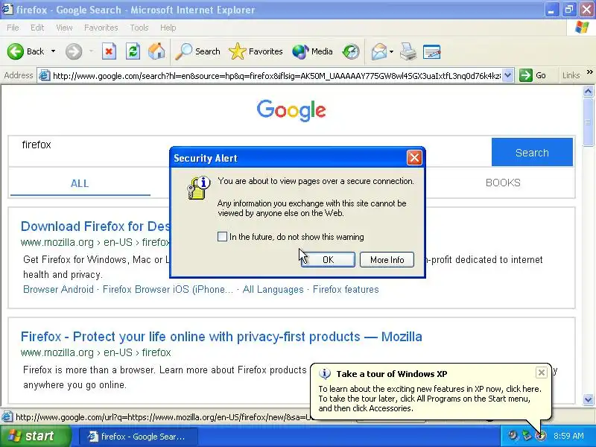This screenshot has height=447, width=596.
Task: Select the BOOKS results tab
Action: point(503,183)
